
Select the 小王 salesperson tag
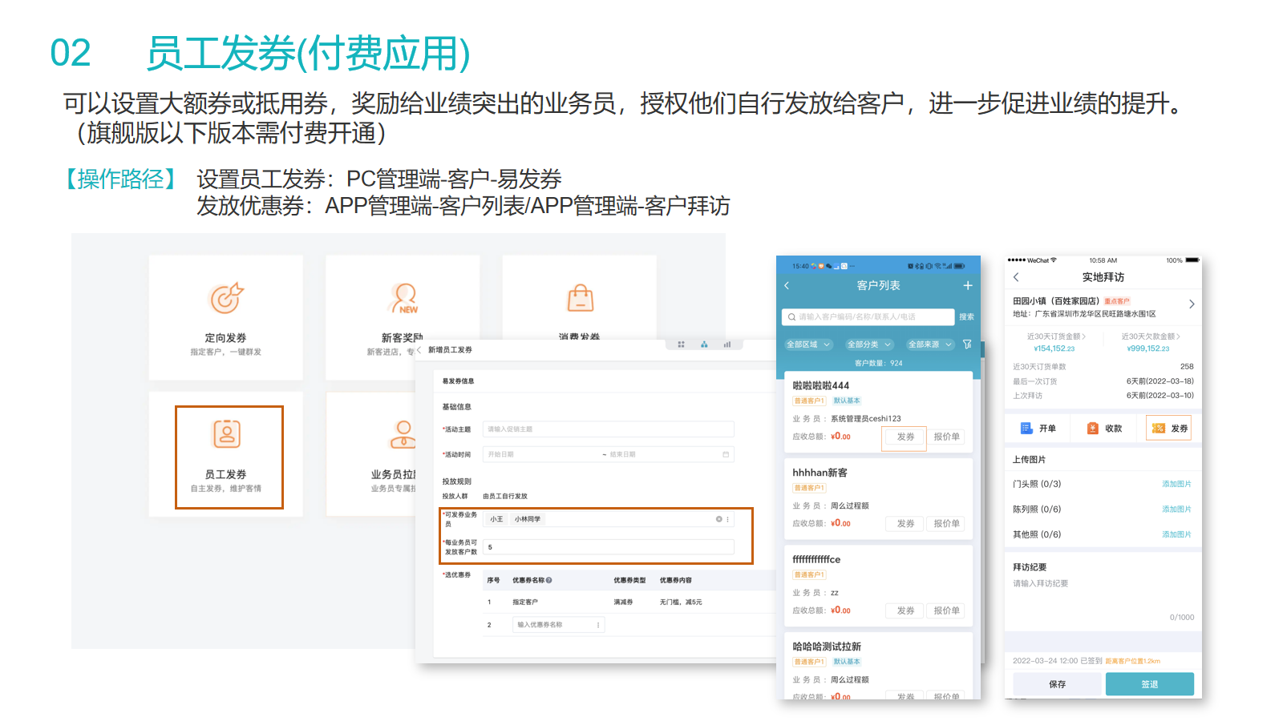coord(497,519)
